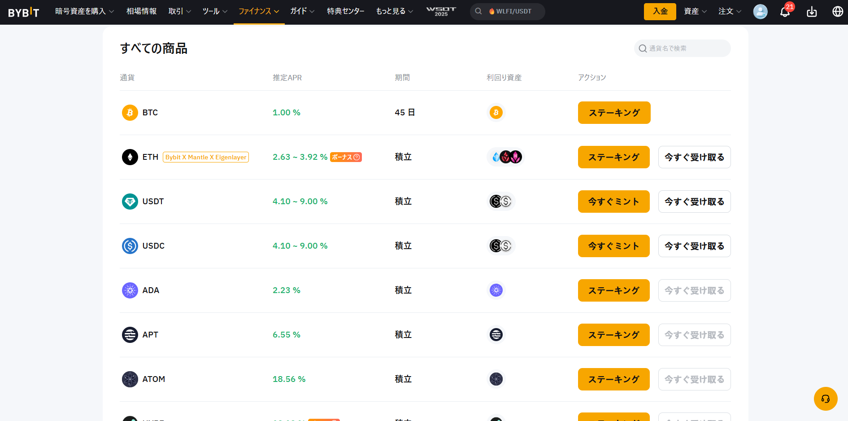Open the 資産 dropdown

click(x=695, y=11)
